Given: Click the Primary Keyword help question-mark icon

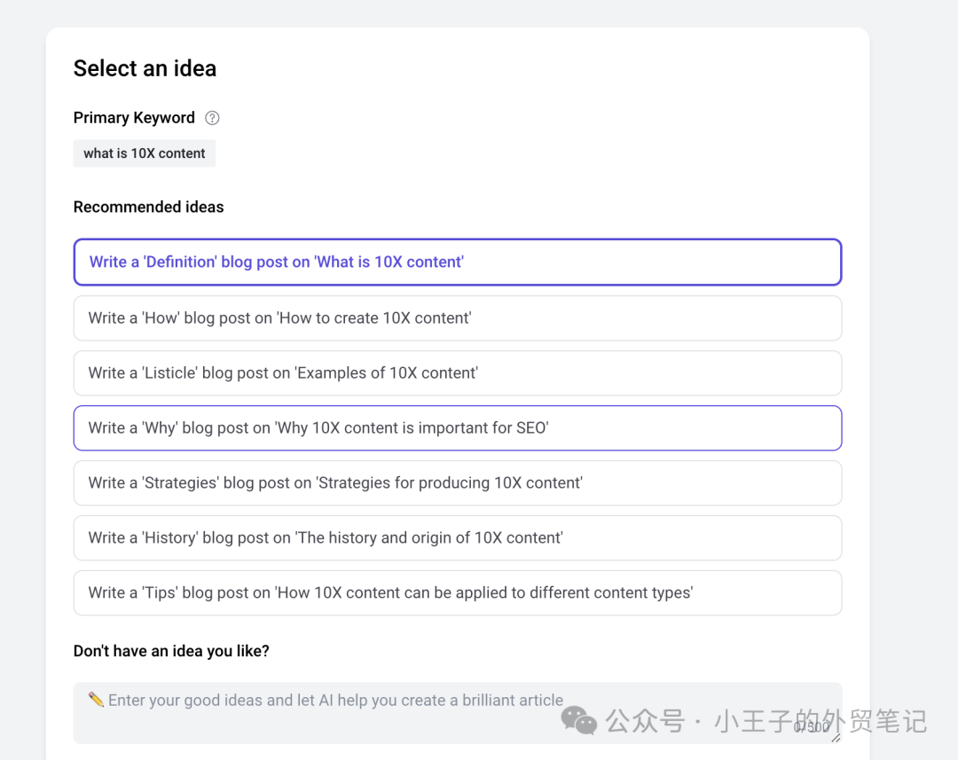Looking at the screenshot, I should [x=212, y=118].
